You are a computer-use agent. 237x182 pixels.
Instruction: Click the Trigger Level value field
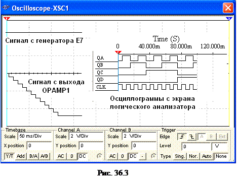196,147
